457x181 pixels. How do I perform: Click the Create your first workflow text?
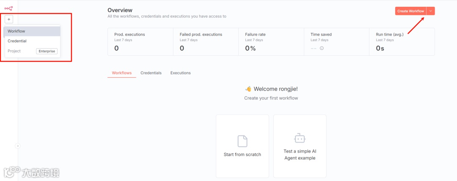(x=271, y=98)
